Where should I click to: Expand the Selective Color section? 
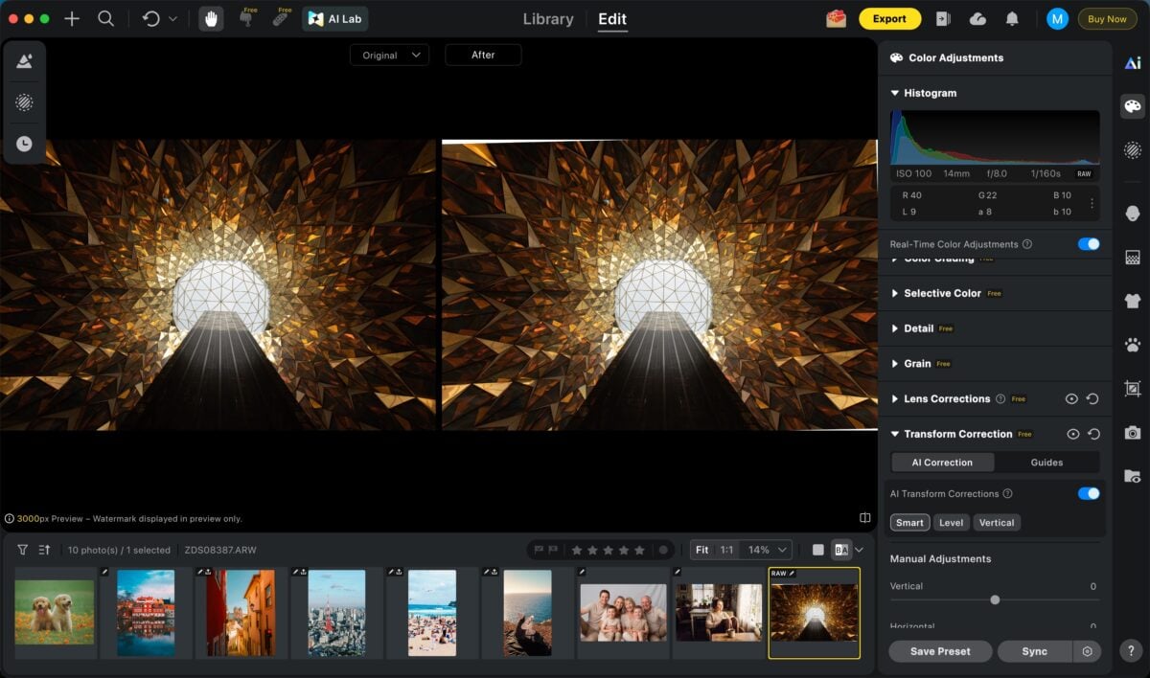coord(942,293)
